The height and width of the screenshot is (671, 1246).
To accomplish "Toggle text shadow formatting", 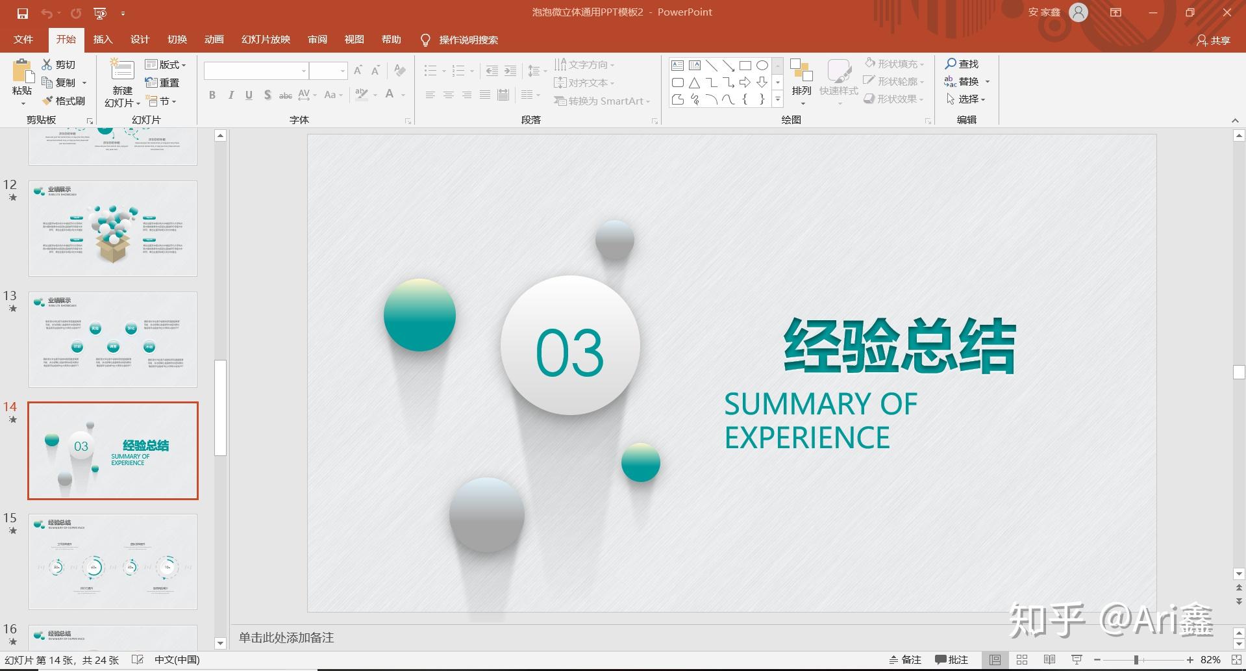I will coord(267,95).
